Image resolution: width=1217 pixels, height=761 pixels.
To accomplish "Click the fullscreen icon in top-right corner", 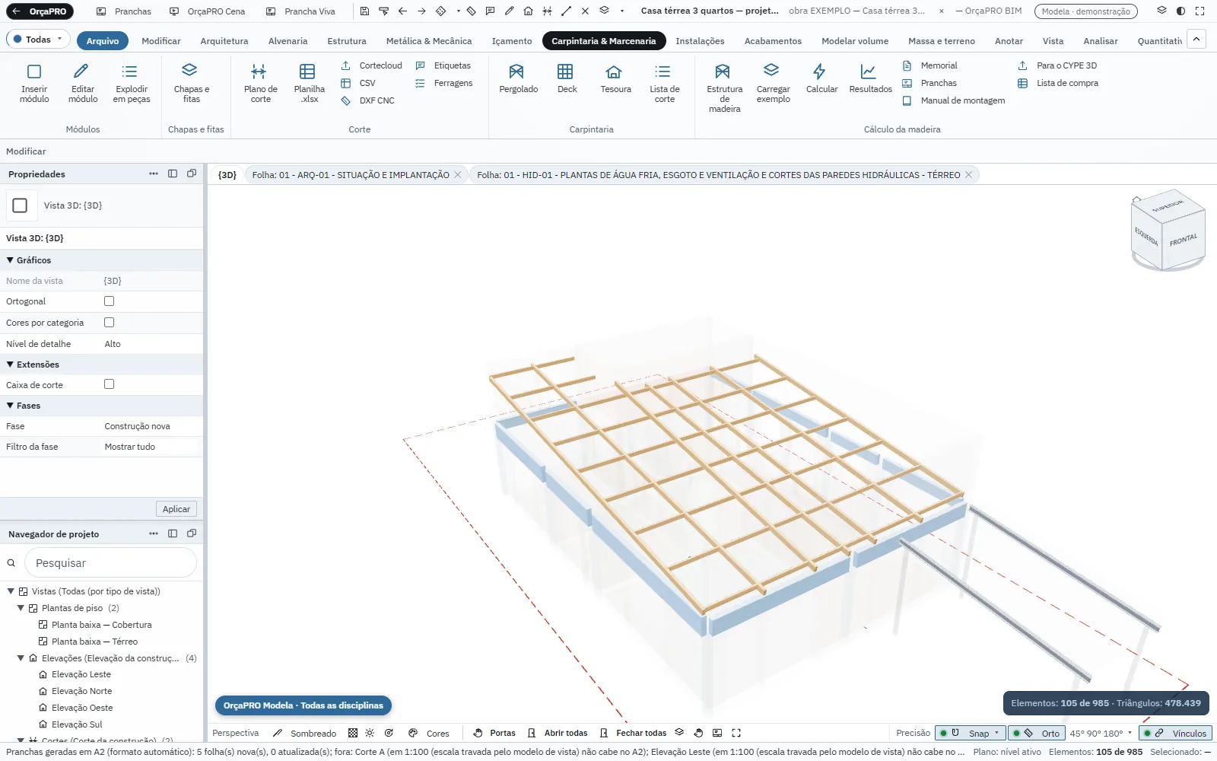I will pyautogui.click(x=1200, y=11).
